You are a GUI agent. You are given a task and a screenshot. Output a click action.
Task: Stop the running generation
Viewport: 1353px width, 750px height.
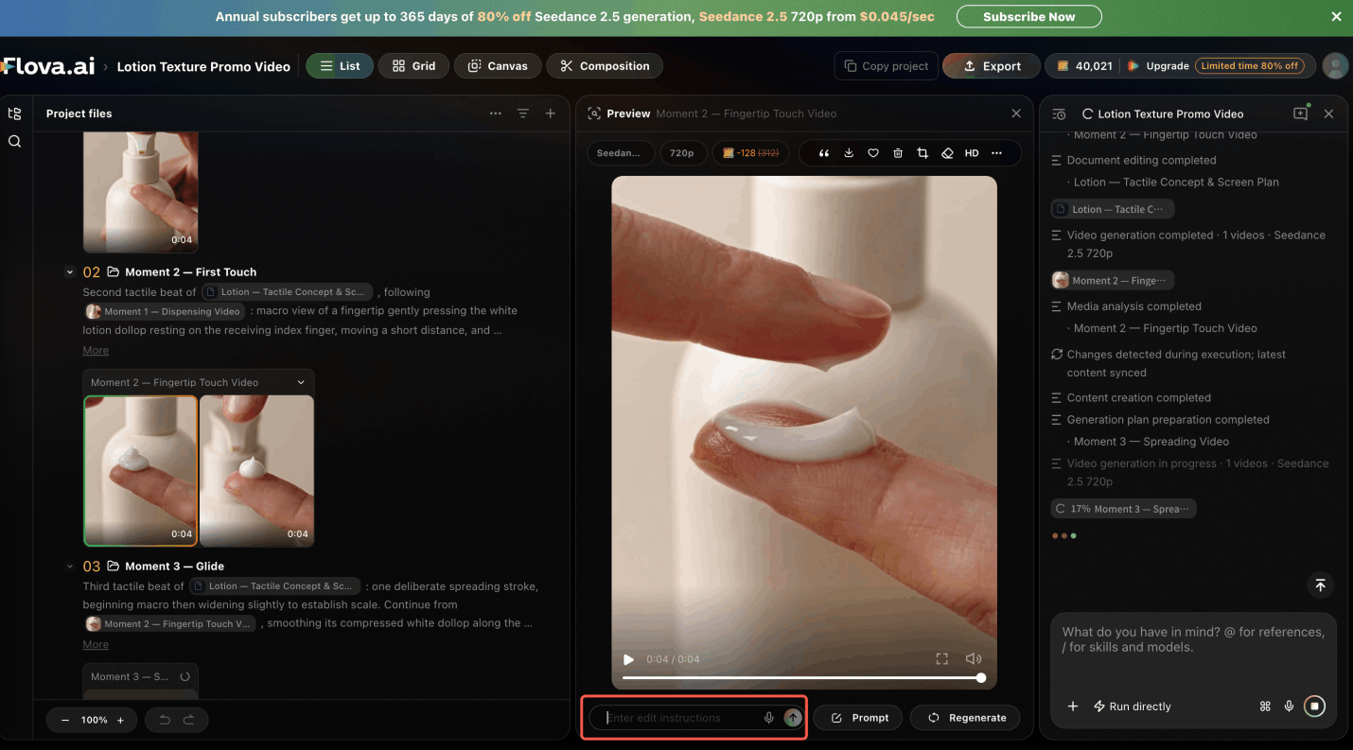point(1314,706)
